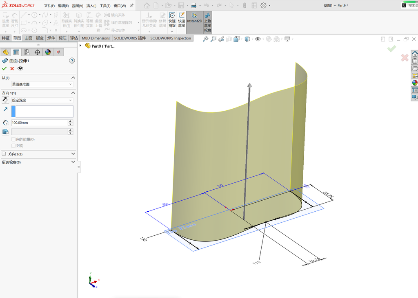Image resolution: width=418 pixels, height=298 pixels.
Task: Switch to the 特征 ribbon tab
Action: (6, 38)
